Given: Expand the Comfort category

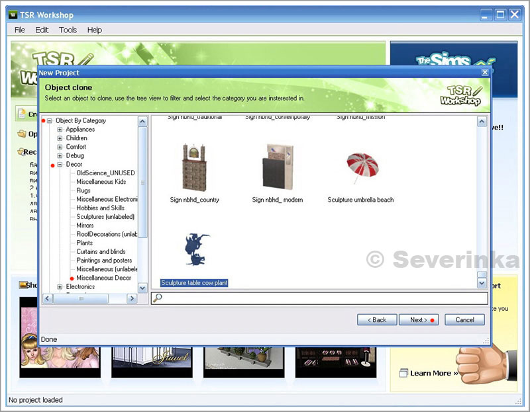Looking at the screenshot, I should click(60, 147).
